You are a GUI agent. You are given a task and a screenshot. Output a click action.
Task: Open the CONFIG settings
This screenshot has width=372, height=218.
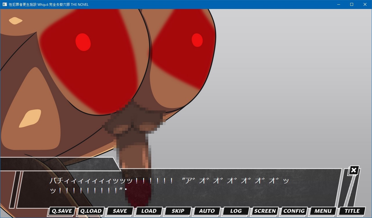(x=294, y=211)
